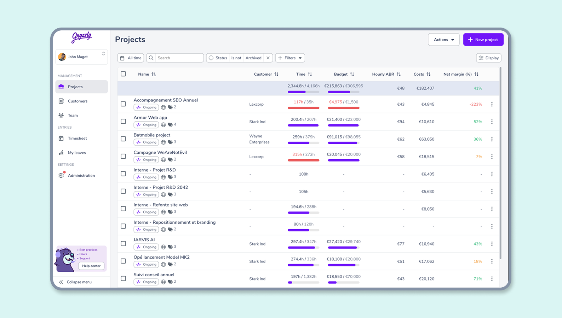
Task: Select the Campagne WeAreNotEvil row checkbox
Action: coord(123,156)
